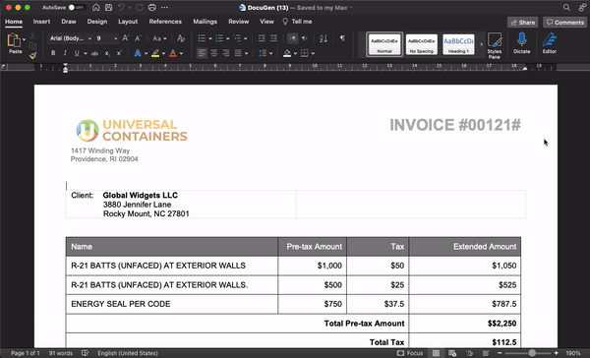590x358 pixels.
Task: Expand the borders dropdown arrow
Action: (x=313, y=53)
